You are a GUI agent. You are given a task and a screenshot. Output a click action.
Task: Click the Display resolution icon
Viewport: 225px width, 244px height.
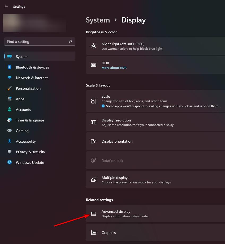(94, 122)
